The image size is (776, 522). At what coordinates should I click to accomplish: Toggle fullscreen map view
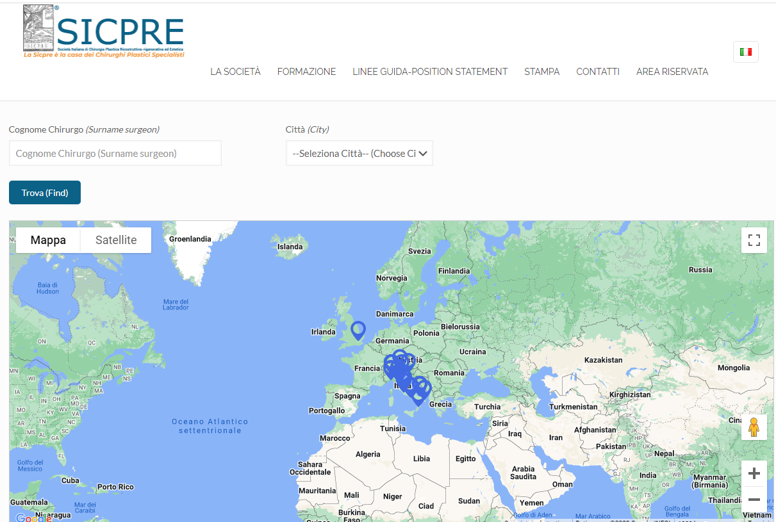(x=754, y=240)
